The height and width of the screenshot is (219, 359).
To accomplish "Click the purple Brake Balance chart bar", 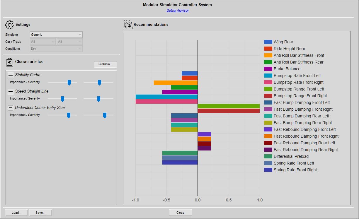I will coord(180,92).
